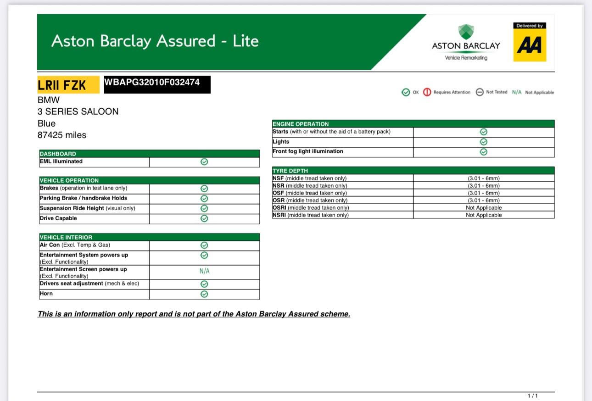Screen dimensions: 592x401
Task: Click the underlined information only report disclaimer
Action: [x=194, y=314]
